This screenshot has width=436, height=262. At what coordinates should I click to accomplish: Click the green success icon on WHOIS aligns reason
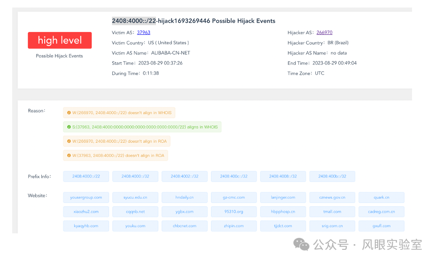(69, 127)
